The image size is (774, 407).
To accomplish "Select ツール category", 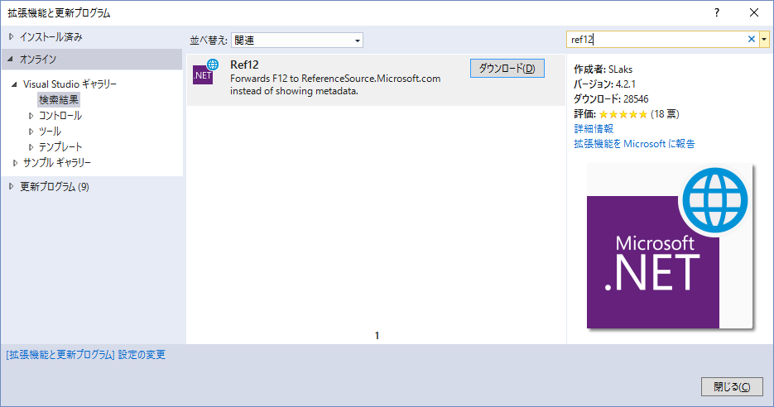I will [x=50, y=132].
